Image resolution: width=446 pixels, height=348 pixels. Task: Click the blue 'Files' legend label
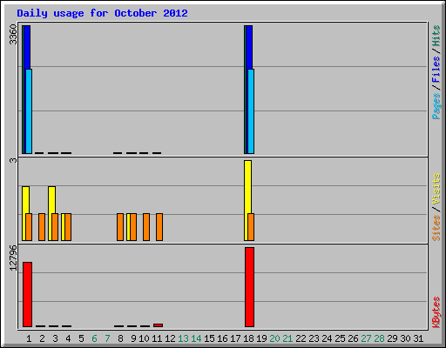click(436, 70)
